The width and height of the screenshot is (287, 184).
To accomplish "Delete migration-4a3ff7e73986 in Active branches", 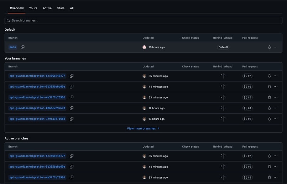I will click(269, 177).
